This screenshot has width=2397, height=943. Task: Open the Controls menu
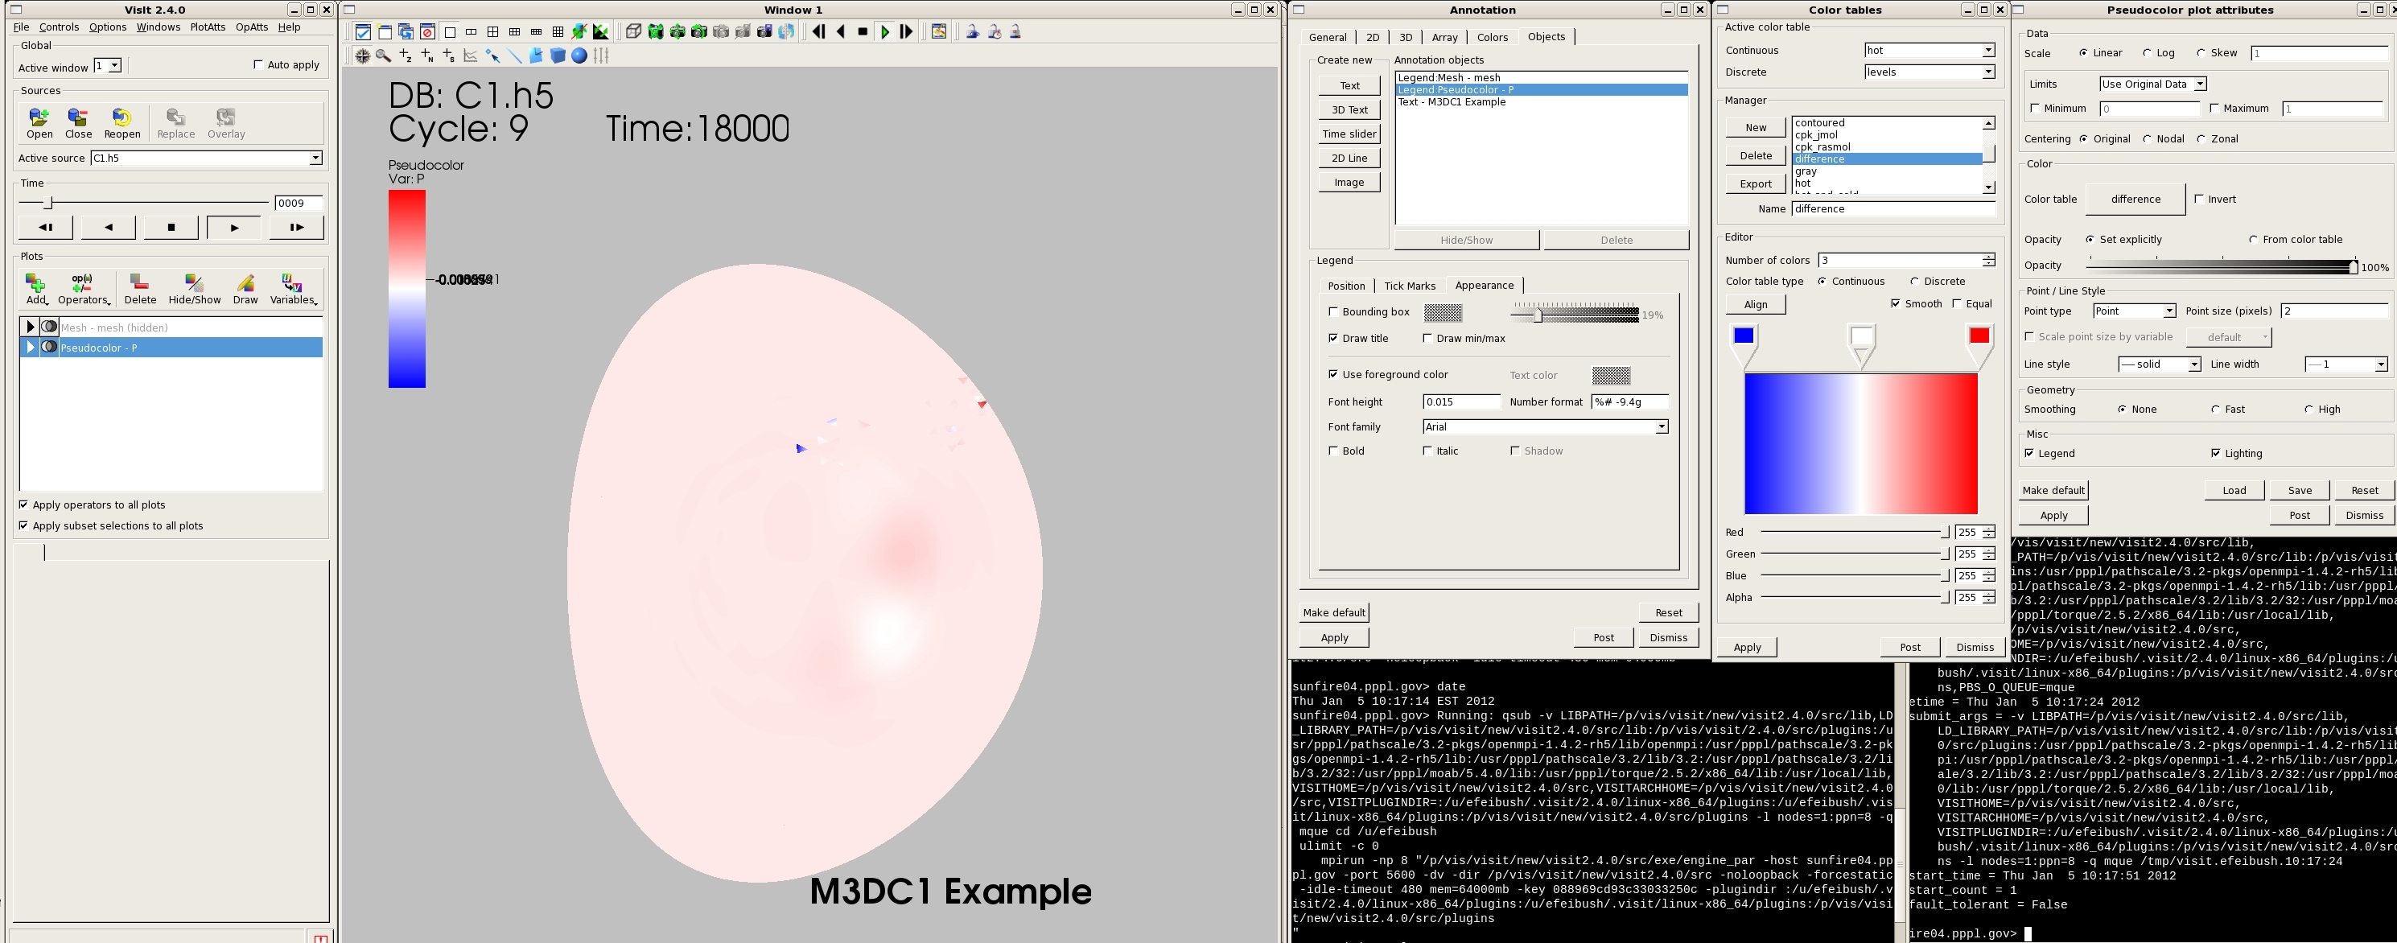click(x=59, y=27)
